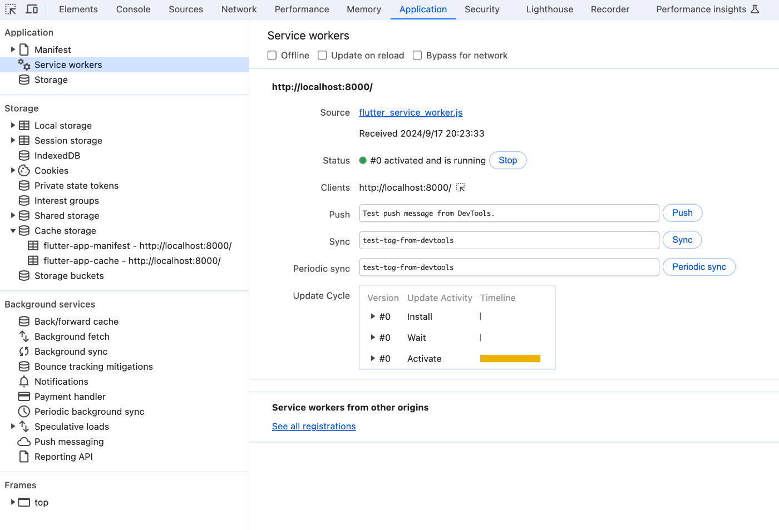Enable the Offline checkbox
779x530 pixels.
pos(272,56)
